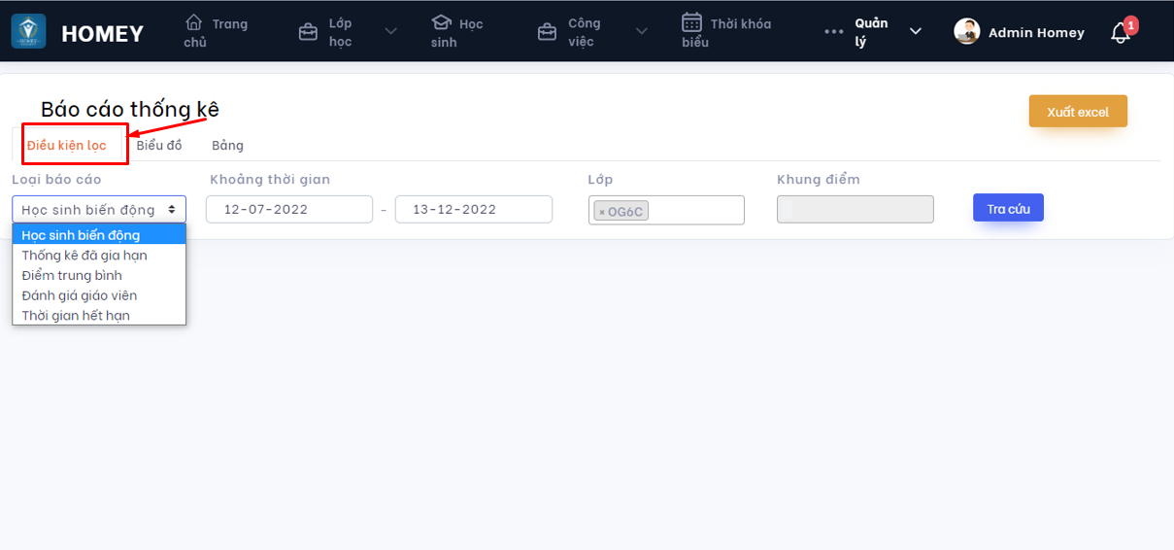Expand the Công việc menu chevron
The height and width of the screenshot is (550, 1174).
[640, 31]
